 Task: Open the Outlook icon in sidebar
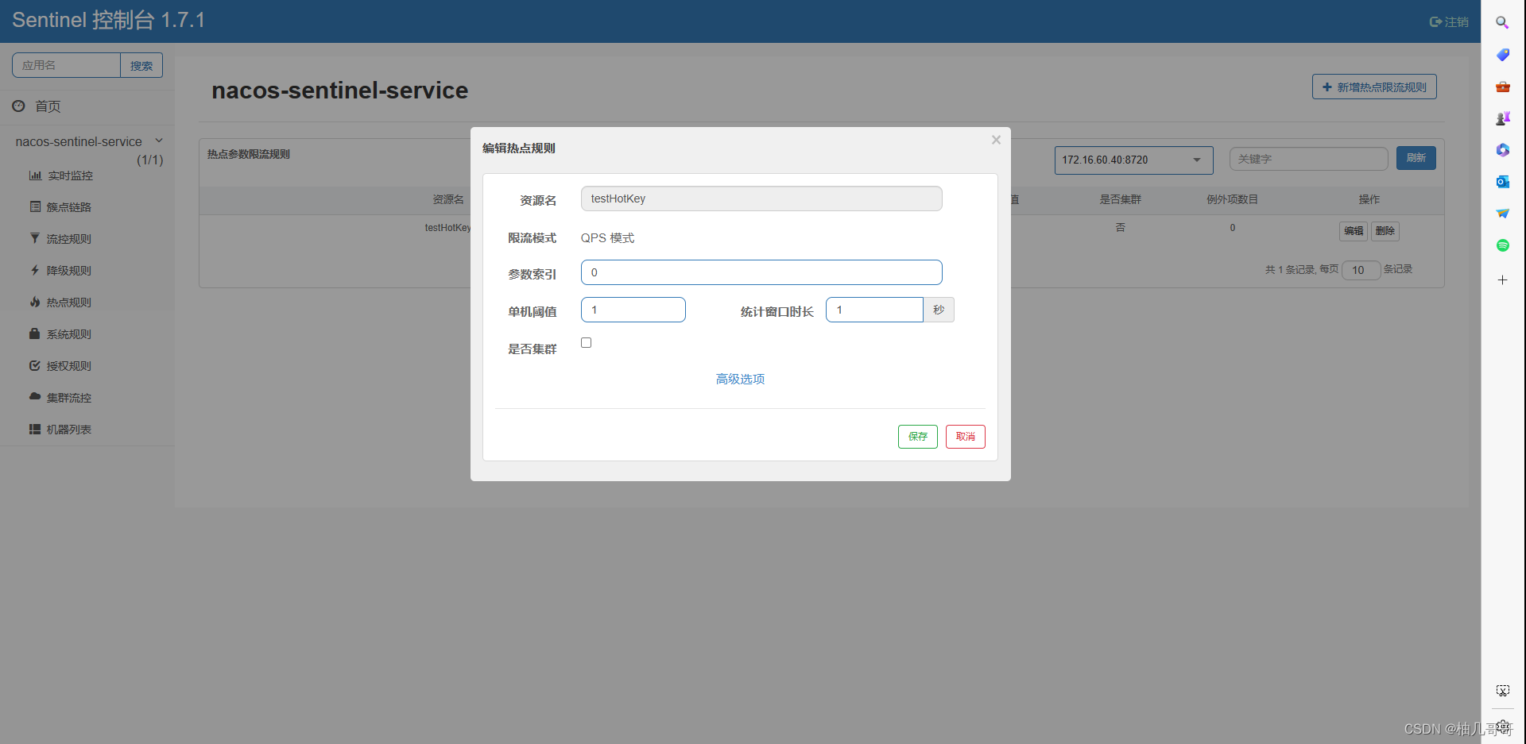pos(1502,182)
